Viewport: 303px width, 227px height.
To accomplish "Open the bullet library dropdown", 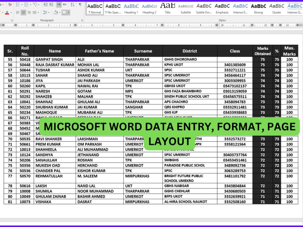I will coord(21,5).
